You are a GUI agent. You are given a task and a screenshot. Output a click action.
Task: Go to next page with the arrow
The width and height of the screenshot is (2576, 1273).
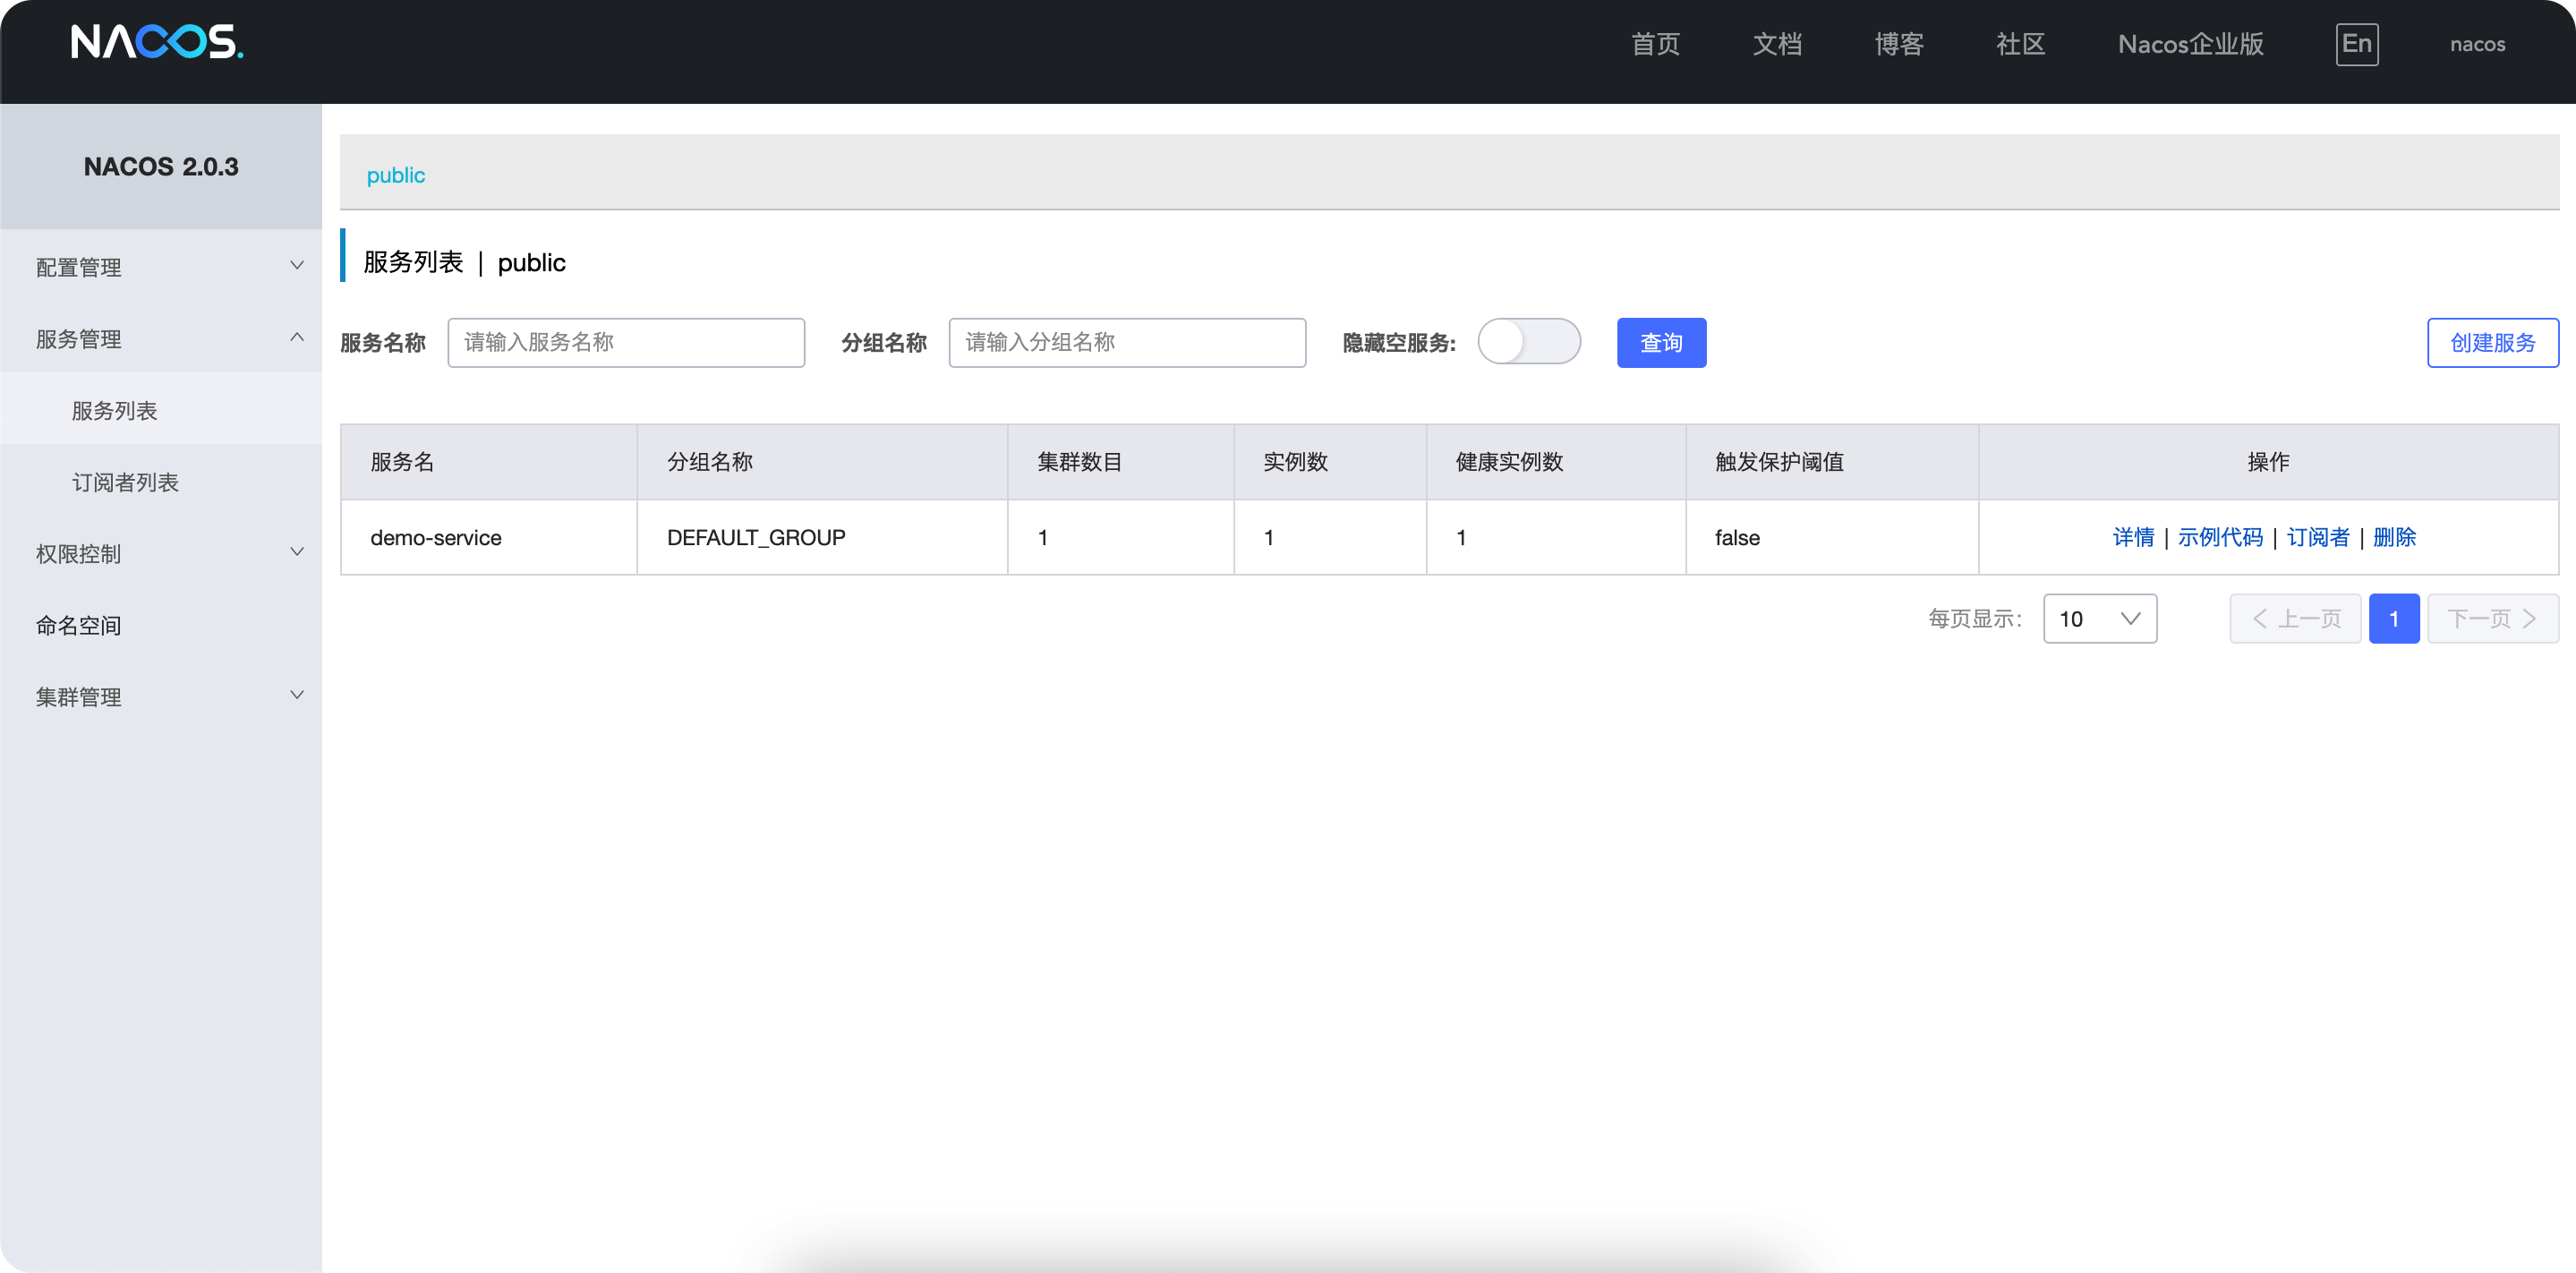coord(2492,619)
